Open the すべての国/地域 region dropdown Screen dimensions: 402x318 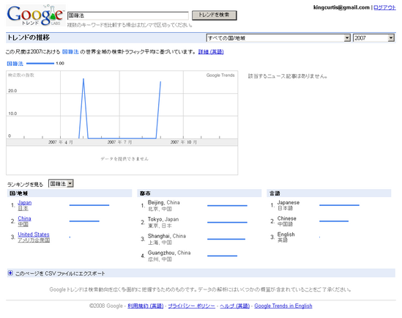[x=278, y=38]
